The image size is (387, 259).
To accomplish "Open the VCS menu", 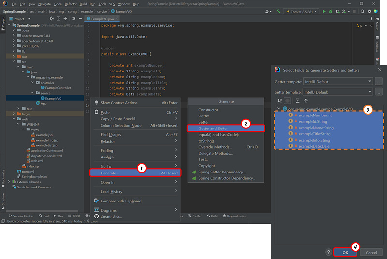I will [x=112, y=4].
